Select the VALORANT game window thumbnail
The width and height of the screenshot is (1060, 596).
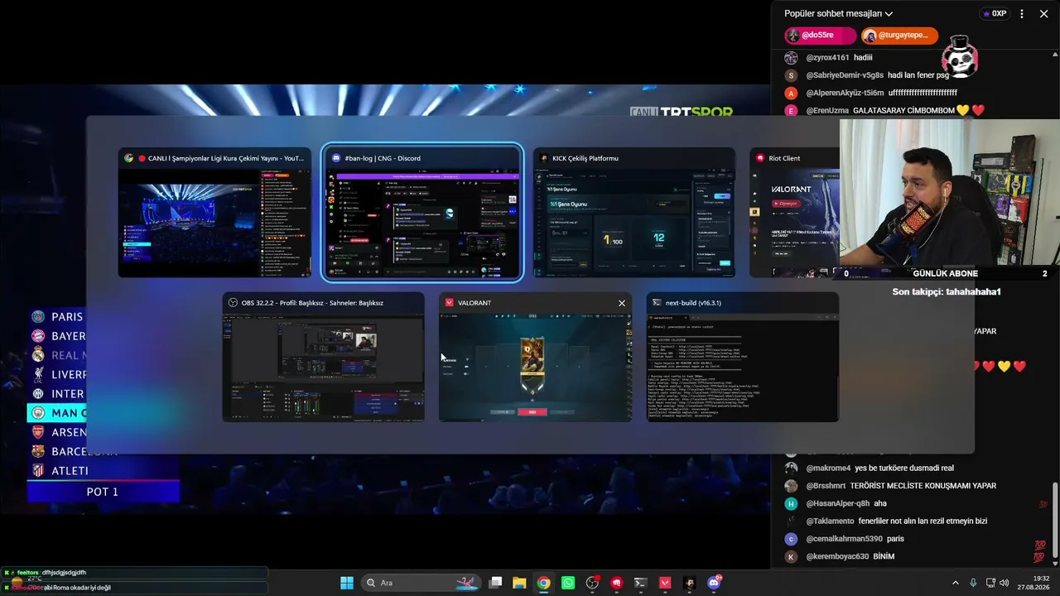coord(535,358)
